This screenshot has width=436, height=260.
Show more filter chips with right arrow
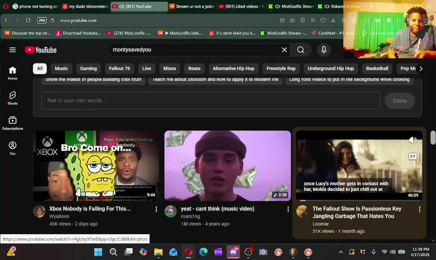coord(421,68)
